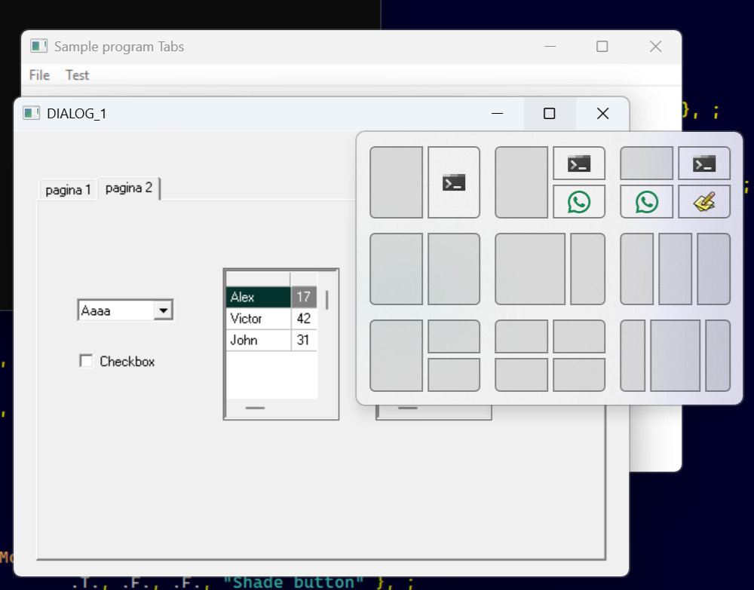Screen dimensions: 754x590
Task: Switch to the pagina 1 tab
Action: click(x=68, y=189)
